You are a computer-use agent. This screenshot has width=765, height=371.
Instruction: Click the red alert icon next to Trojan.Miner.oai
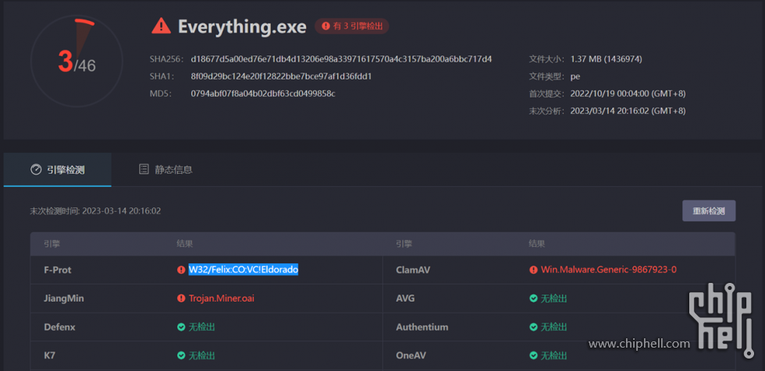(x=181, y=299)
